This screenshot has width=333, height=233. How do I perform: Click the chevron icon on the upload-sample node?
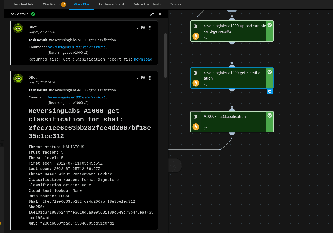(196, 26)
